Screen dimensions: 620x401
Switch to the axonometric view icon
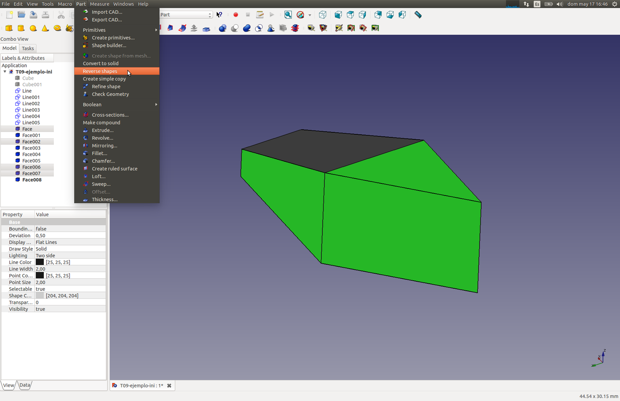point(322,15)
